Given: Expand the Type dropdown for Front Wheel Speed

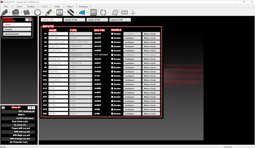Looking at the screenshot, I should pyautogui.click(x=80, y=42).
